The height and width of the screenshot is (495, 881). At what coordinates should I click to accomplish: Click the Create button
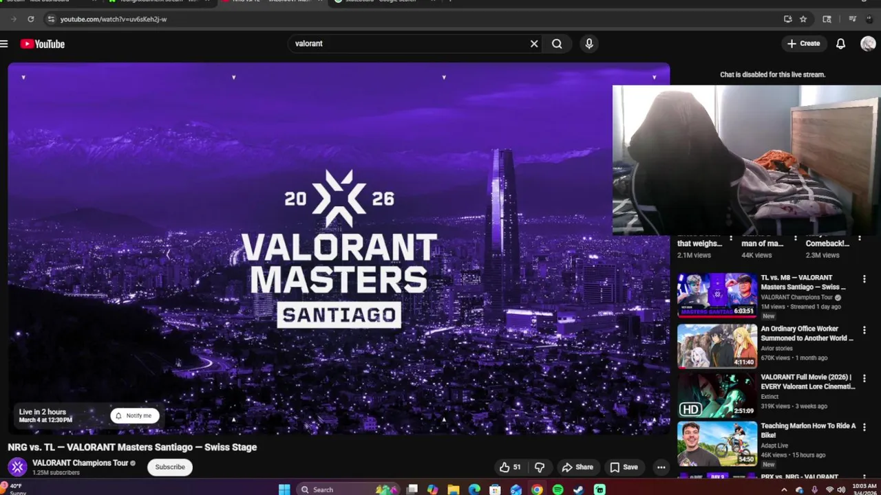804,43
